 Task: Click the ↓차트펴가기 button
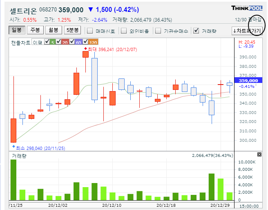tap(247, 31)
